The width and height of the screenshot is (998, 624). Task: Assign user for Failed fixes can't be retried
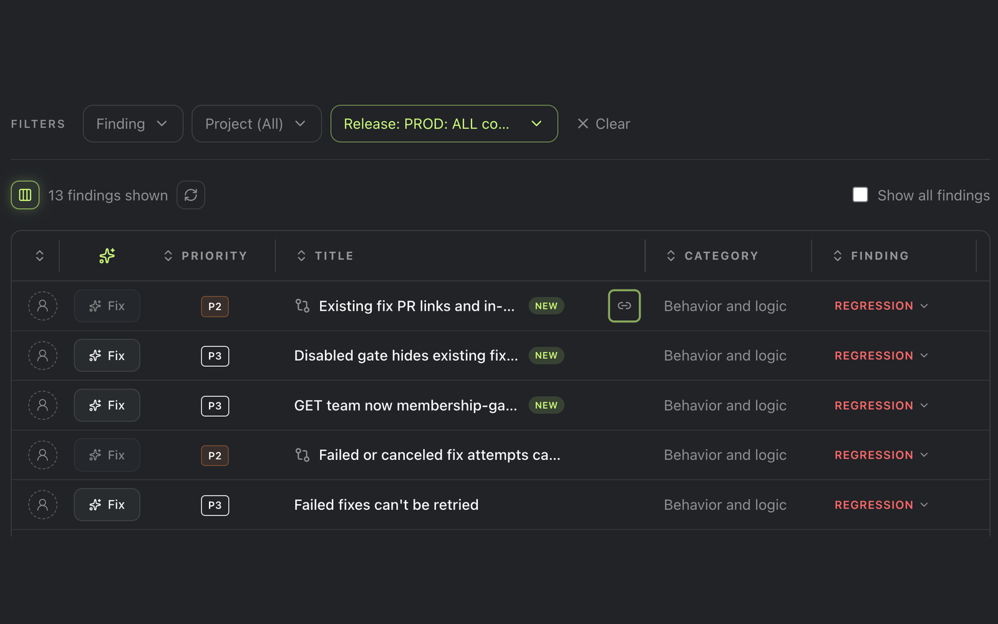42,505
